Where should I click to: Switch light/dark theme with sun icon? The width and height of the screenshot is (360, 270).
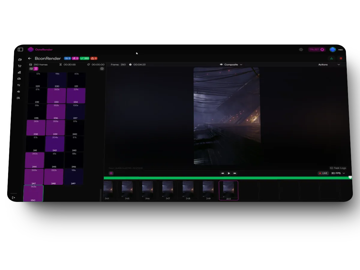(x=301, y=49)
